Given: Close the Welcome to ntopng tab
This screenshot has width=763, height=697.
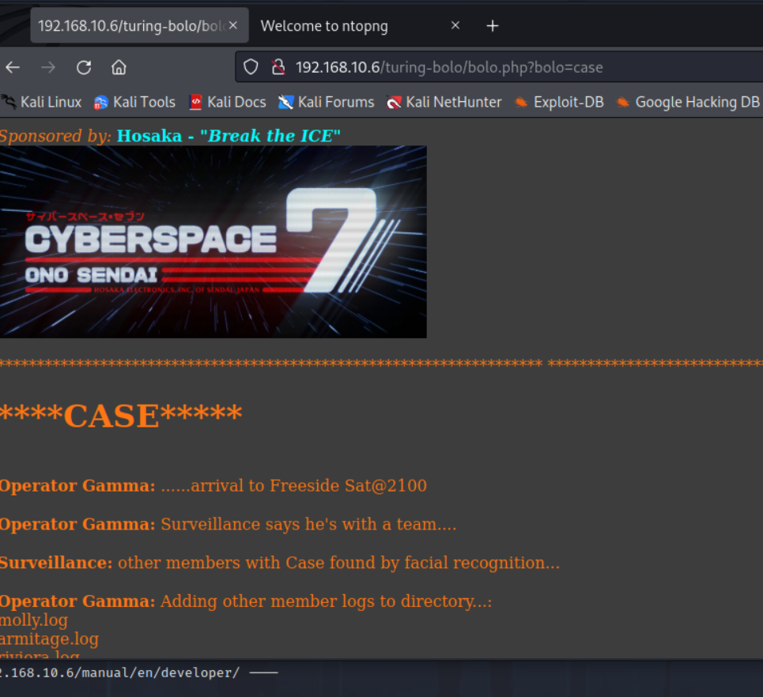Looking at the screenshot, I should click(455, 25).
